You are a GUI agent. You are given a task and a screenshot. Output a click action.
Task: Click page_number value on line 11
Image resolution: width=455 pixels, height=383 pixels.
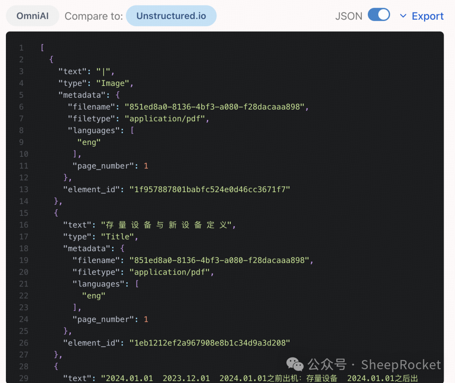tap(146, 166)
